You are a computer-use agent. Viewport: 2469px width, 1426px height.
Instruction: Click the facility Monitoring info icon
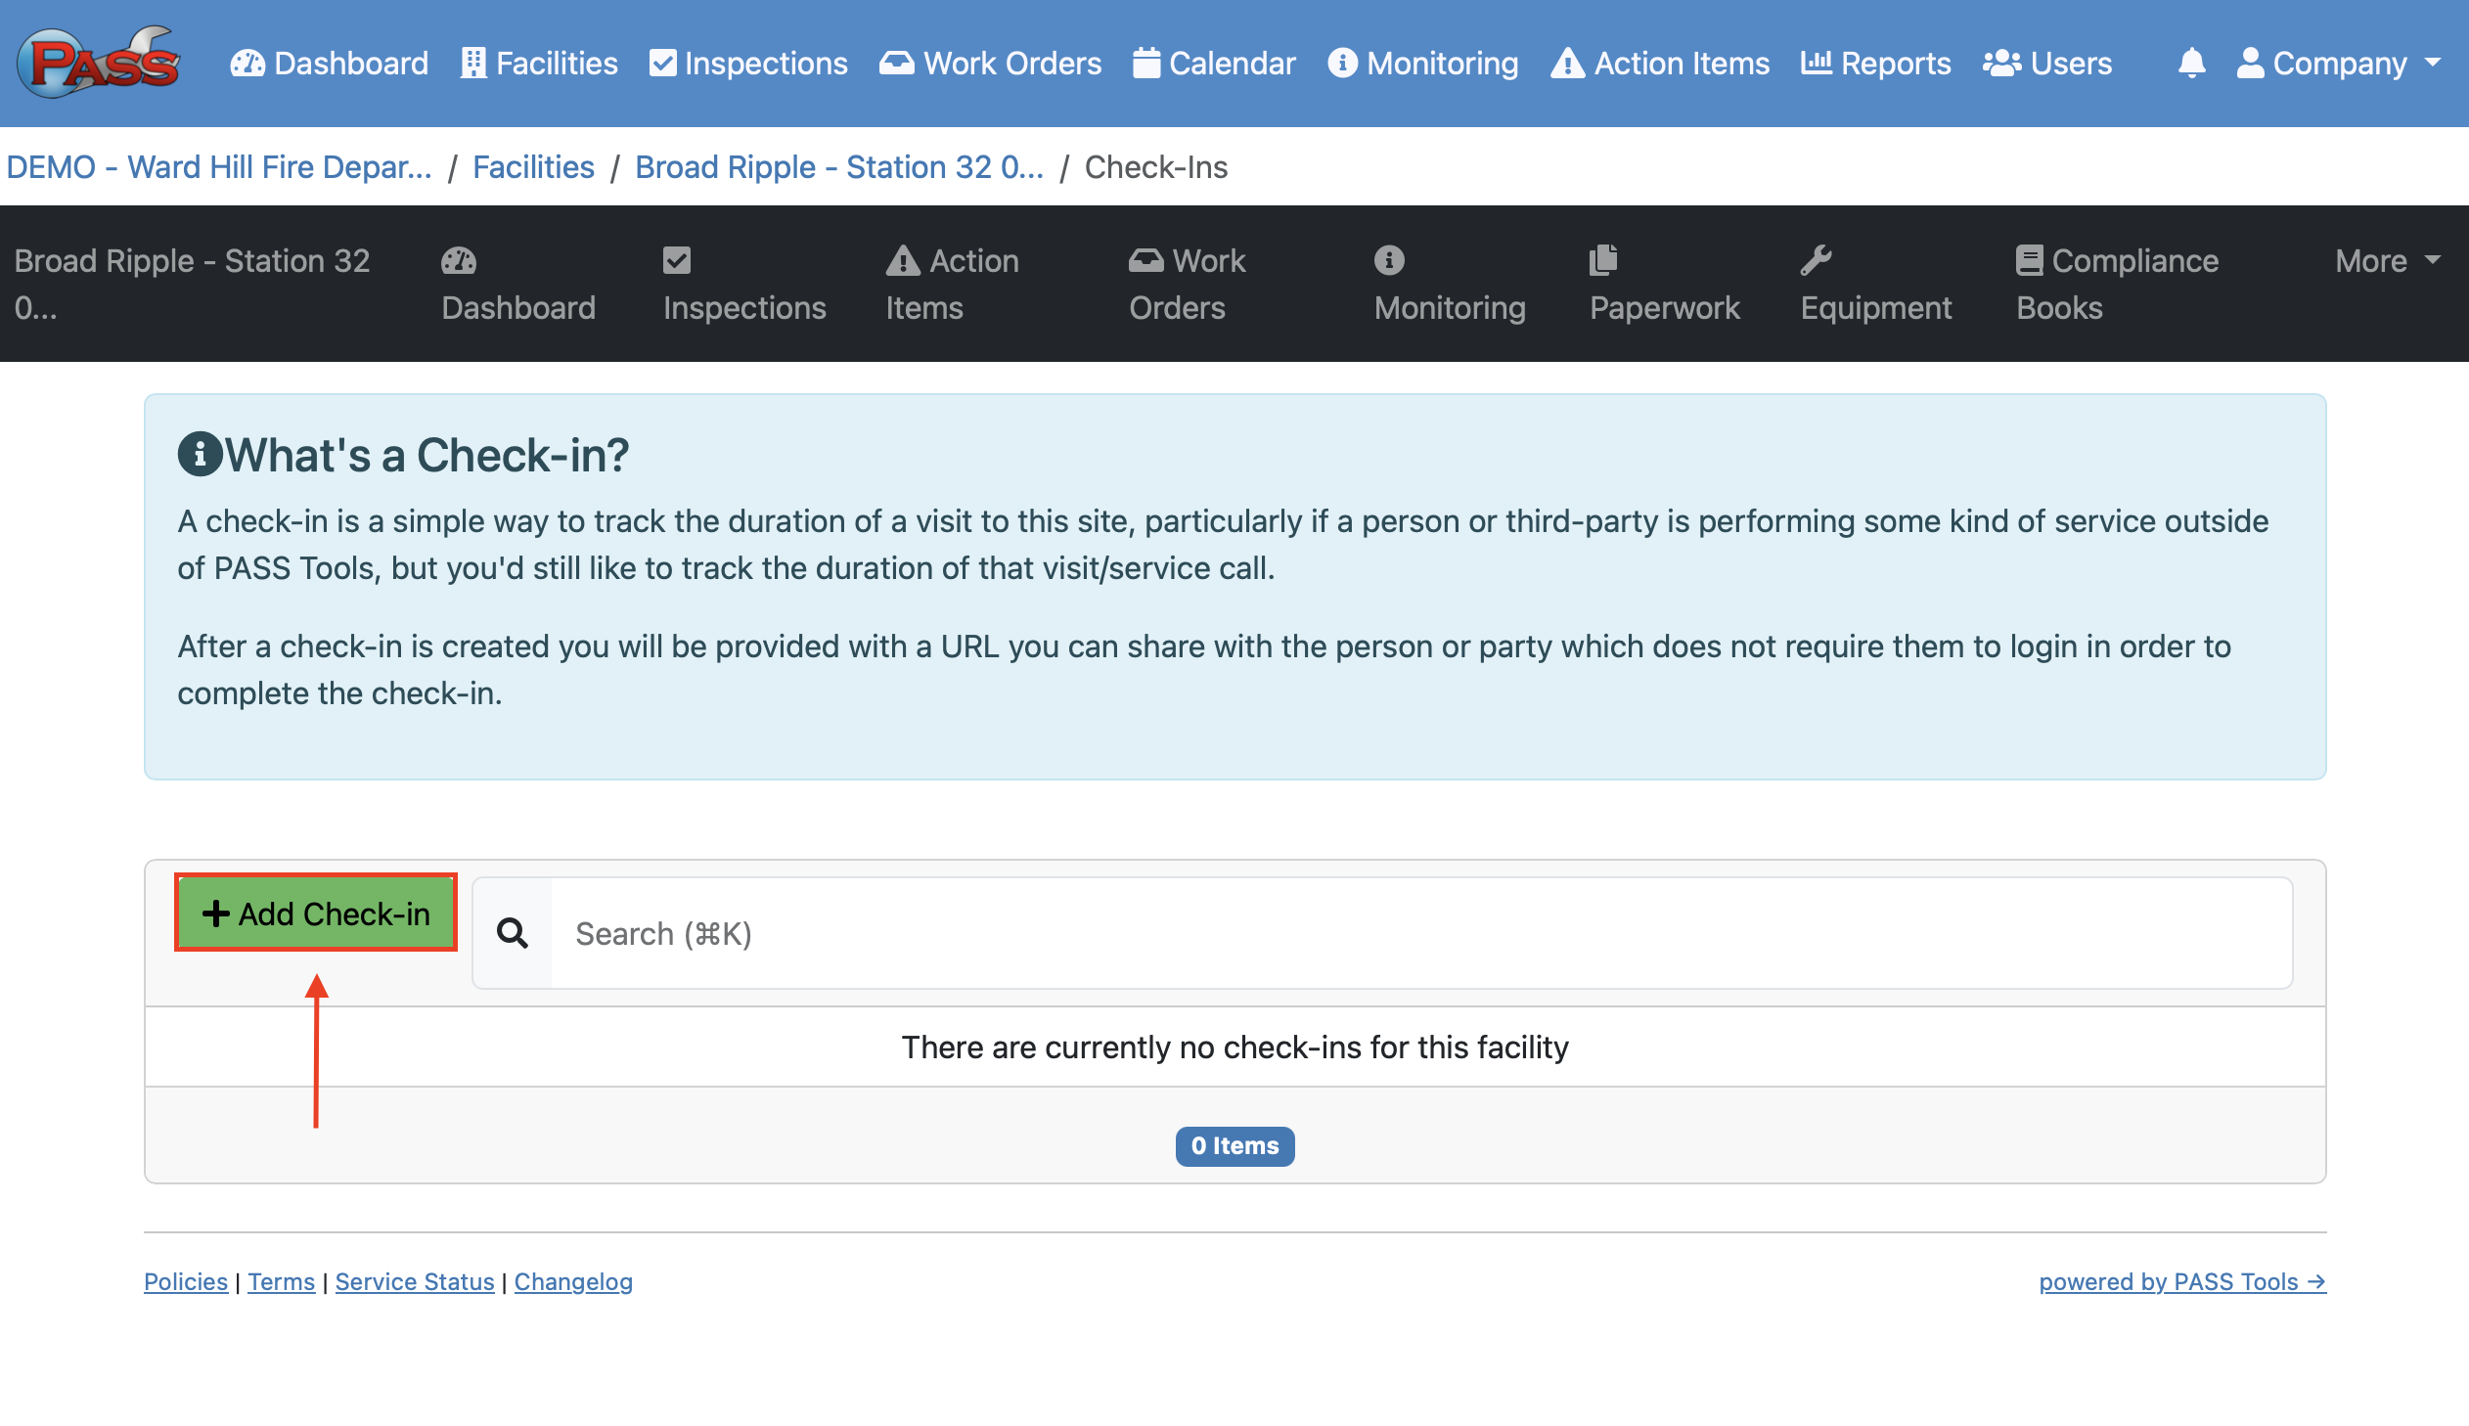pos(1389,260)
